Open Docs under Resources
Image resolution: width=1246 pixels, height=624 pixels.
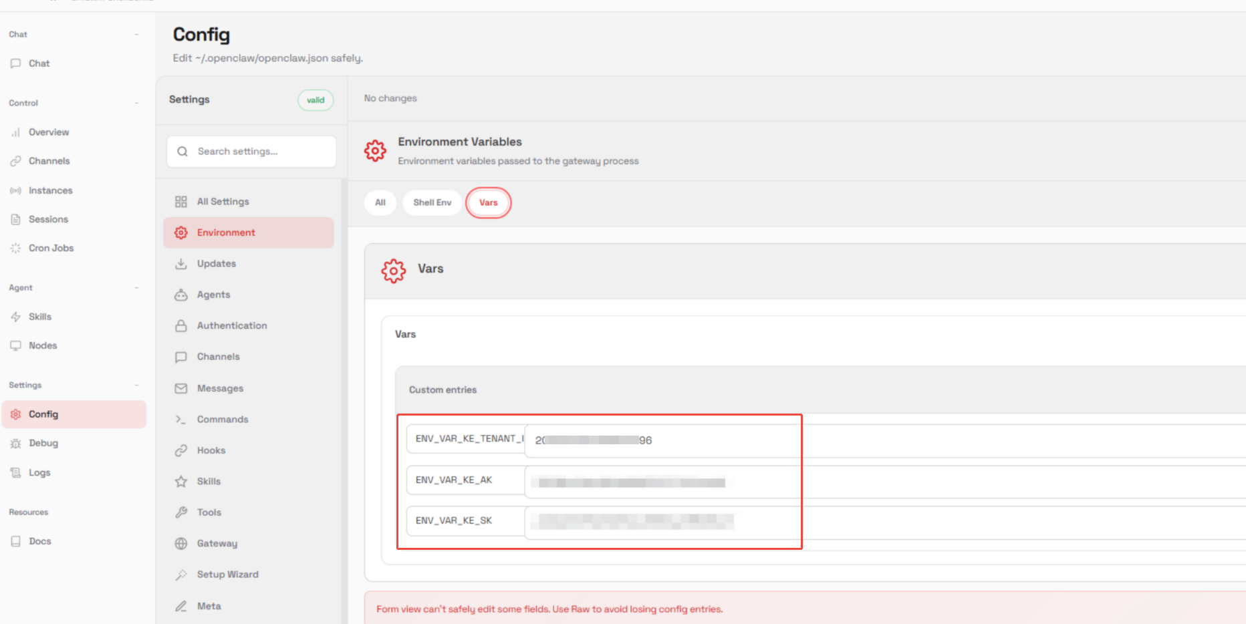click(39, 541)
